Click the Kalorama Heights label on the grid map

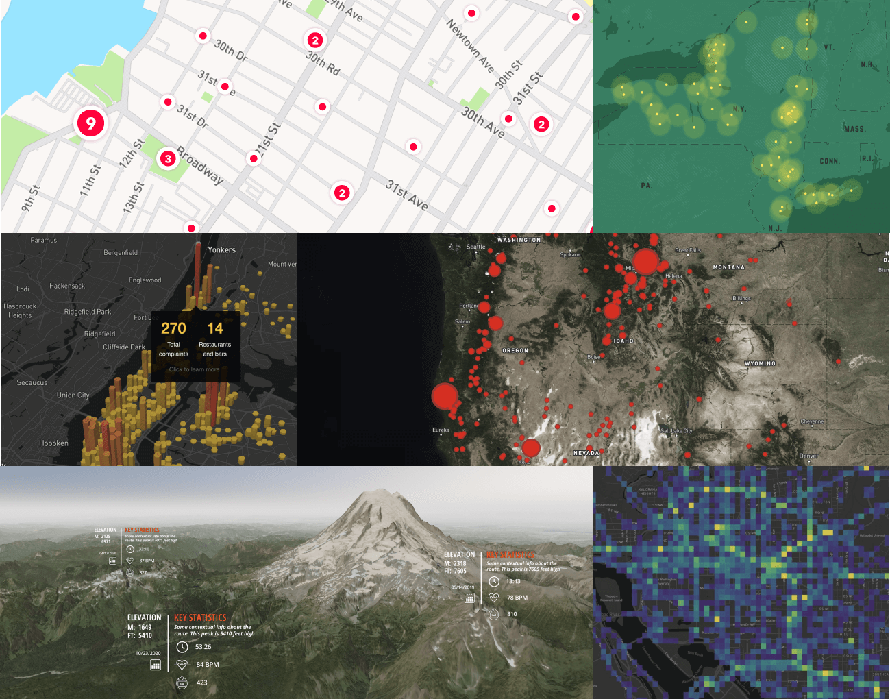tap(647, 491)
